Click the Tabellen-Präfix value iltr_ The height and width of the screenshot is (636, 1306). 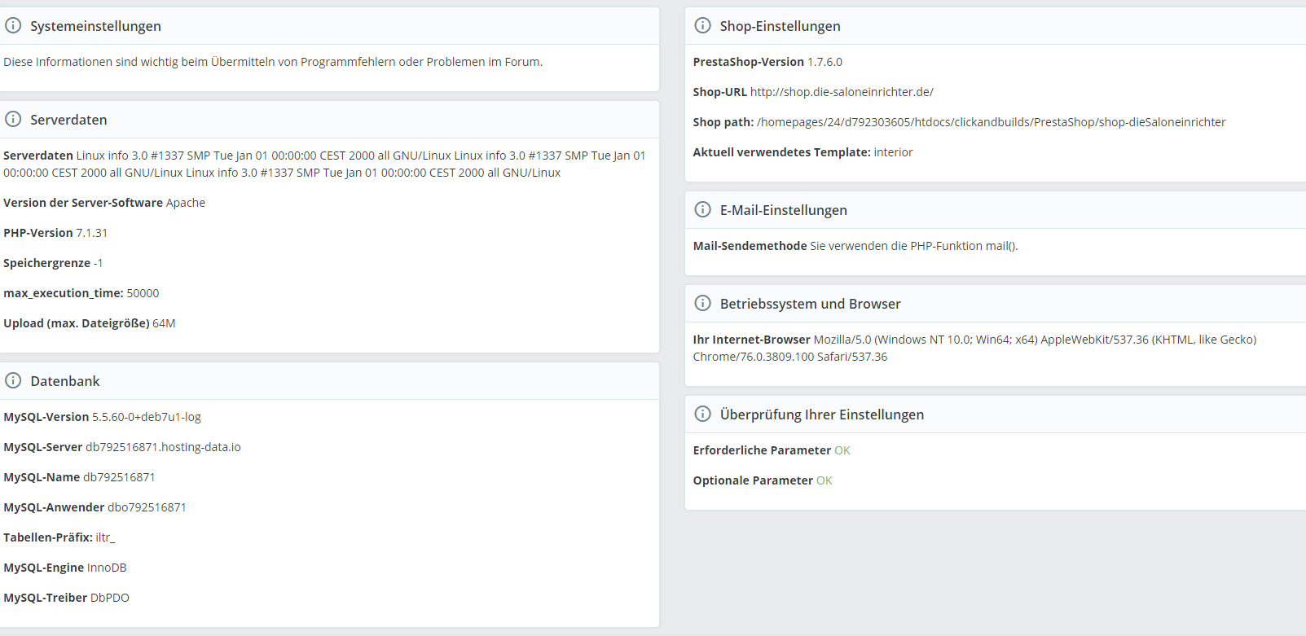105,537
